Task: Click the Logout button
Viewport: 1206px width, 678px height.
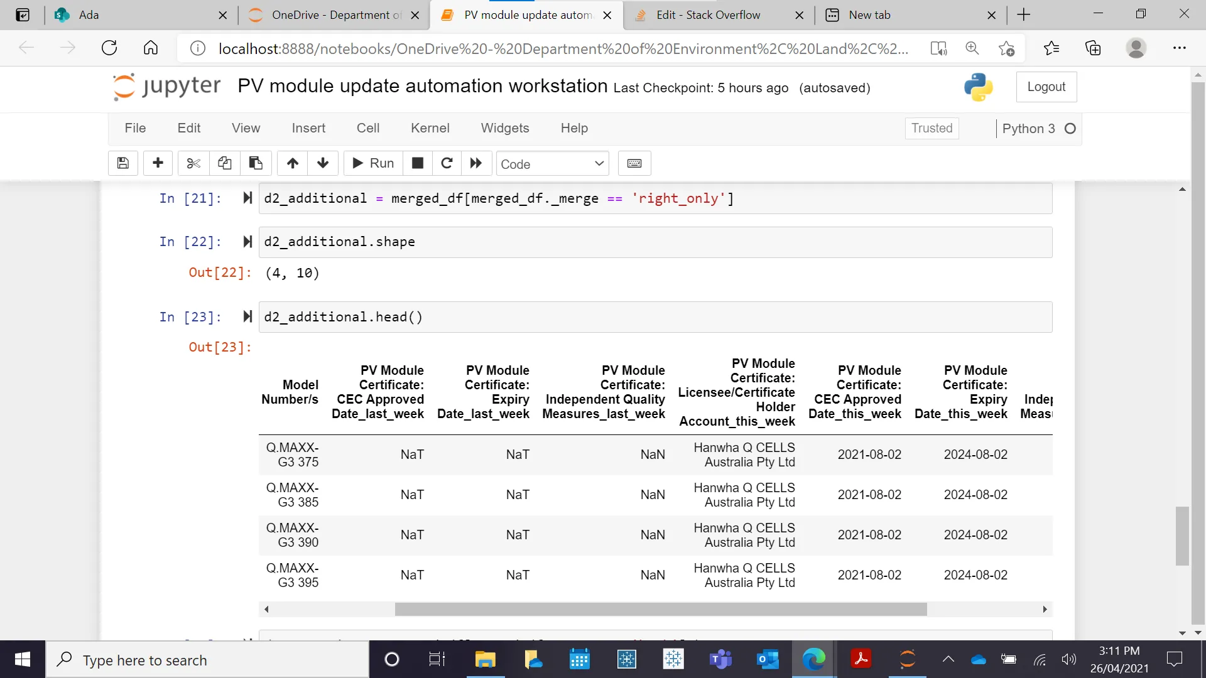Action: (x=1046, y=87)
